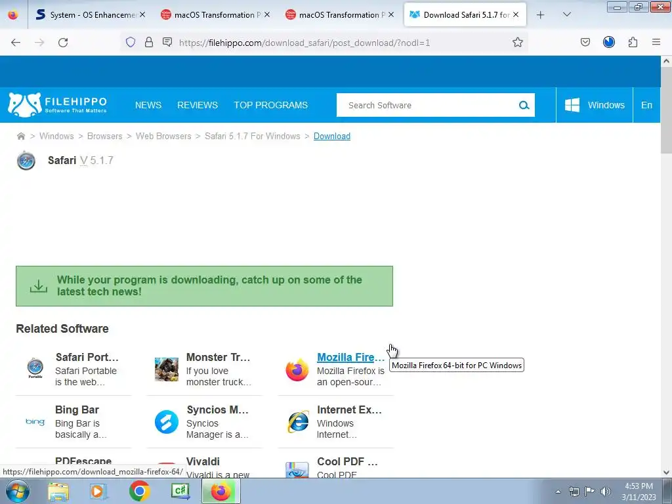
Task: Open Windows Explorer from the taskbar
Action: coord(58,492)
